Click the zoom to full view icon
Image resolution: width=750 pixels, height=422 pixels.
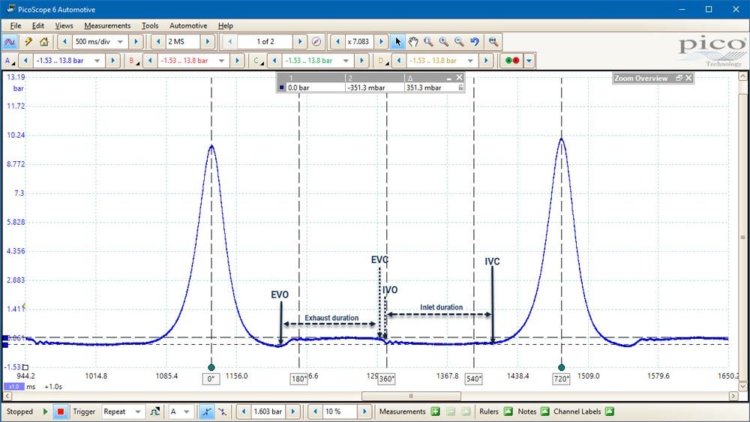(x=493, y=41)
